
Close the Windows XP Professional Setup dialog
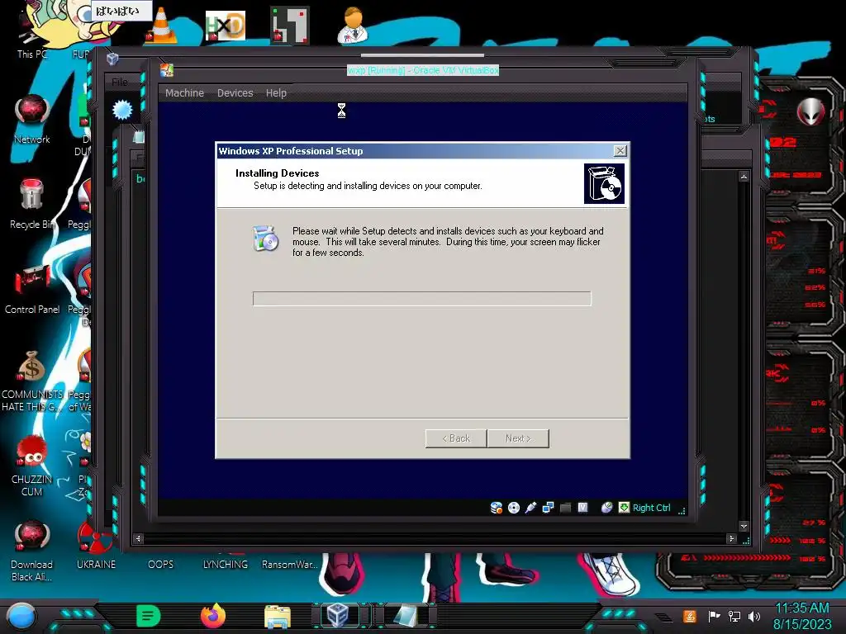click(620, 151)
